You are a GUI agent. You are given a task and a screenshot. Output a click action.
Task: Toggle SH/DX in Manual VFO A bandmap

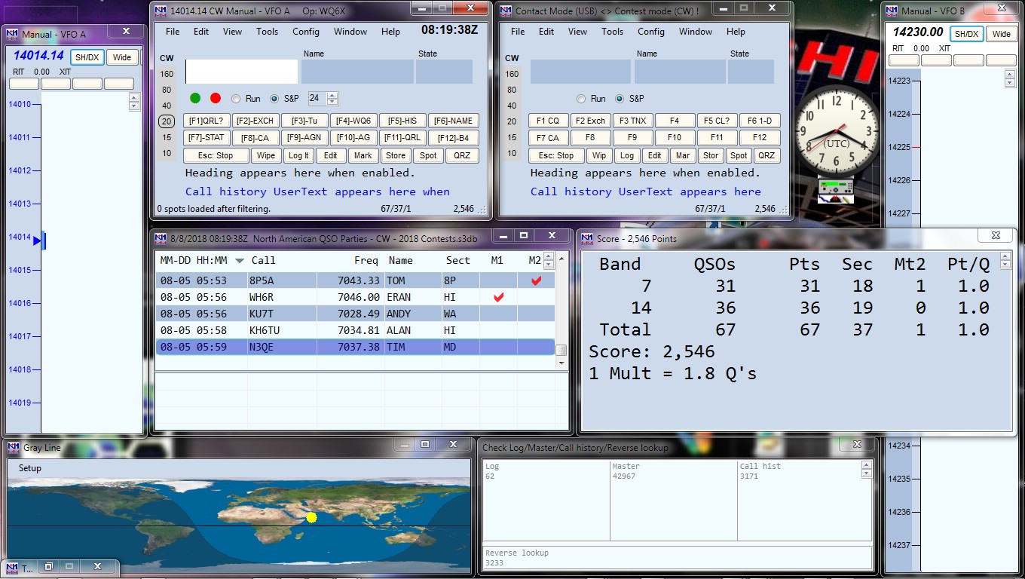[87, 57]
